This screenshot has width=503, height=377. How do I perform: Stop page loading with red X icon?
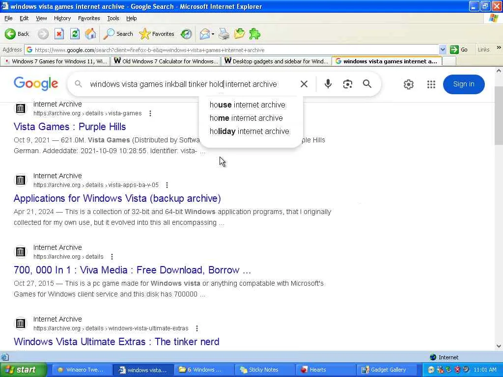pos(59,34)
